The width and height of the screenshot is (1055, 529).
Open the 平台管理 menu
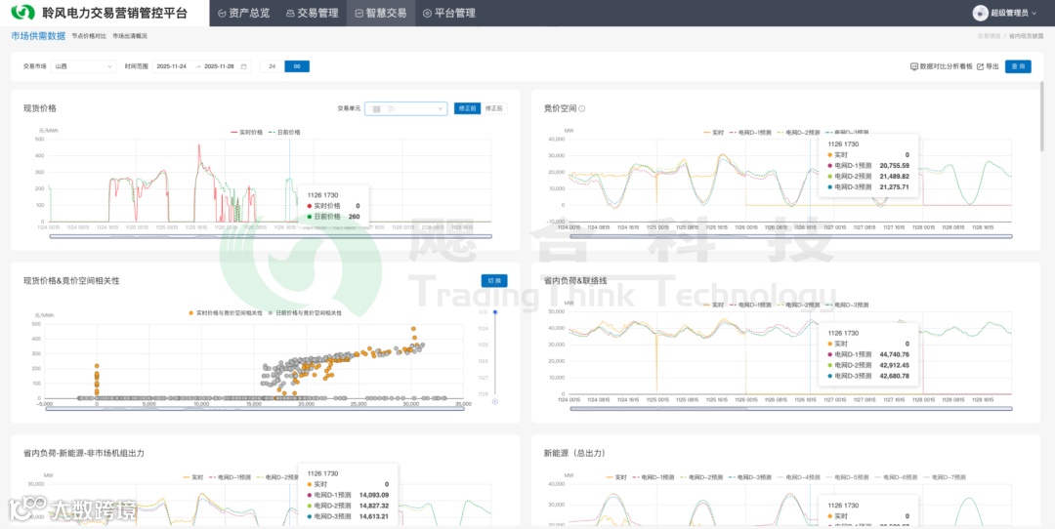448,13
